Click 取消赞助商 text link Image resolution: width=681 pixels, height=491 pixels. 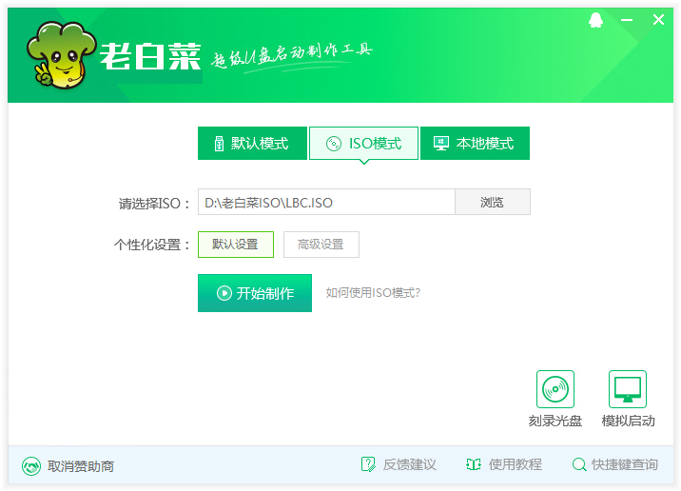coord(81,466)
